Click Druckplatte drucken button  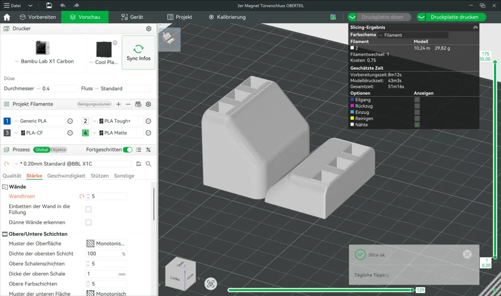[454, 17]
